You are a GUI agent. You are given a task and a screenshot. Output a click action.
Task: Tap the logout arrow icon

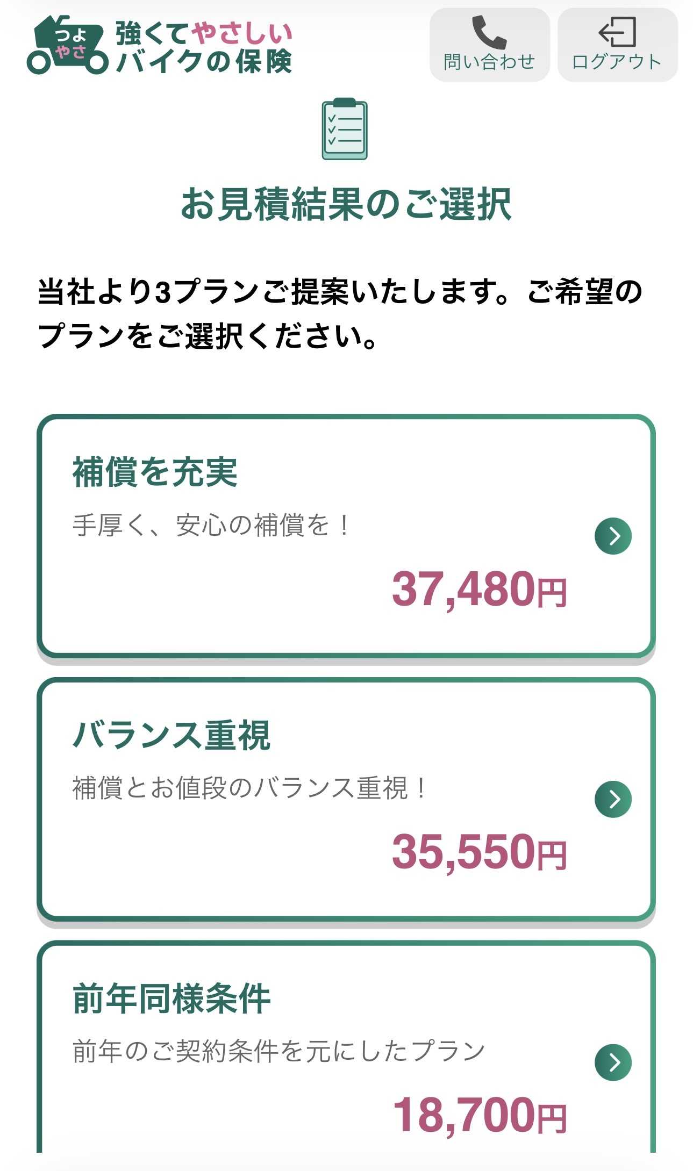click(617, 32)
